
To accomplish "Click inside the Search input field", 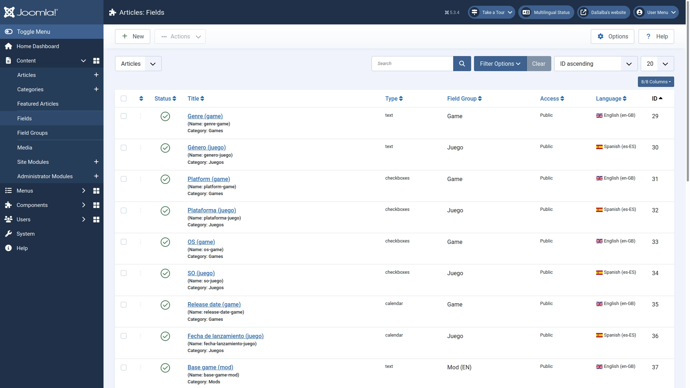I will (412, 63).
